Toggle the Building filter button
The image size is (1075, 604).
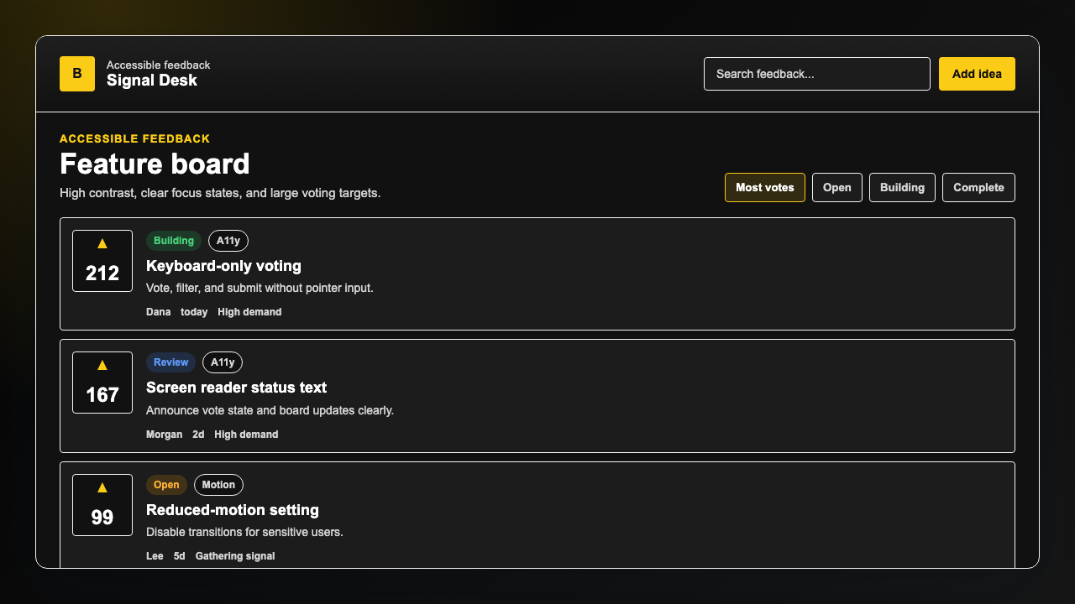[902, 188]
